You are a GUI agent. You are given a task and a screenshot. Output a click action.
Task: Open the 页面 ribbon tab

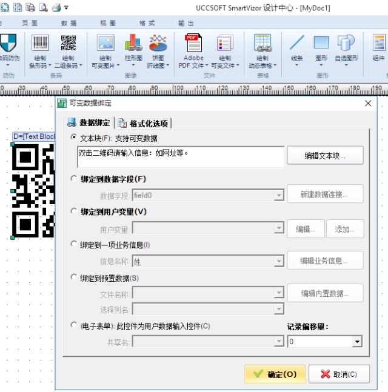[x=30, y=23]
